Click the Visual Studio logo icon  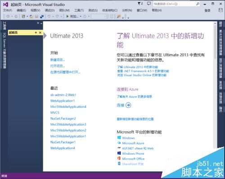click(x=5, y=4)
